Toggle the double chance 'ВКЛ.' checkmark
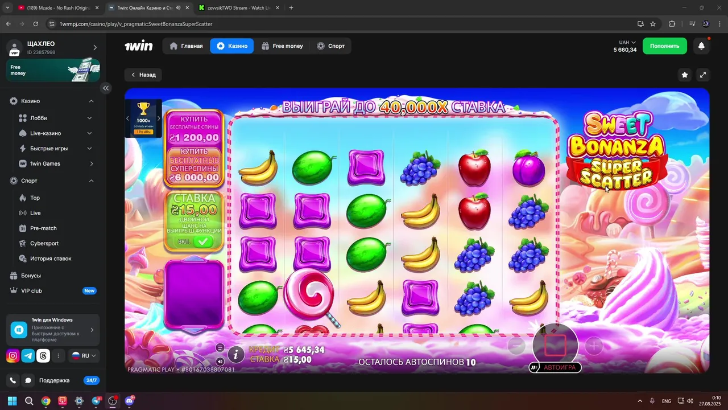728x410 pixels. point(202,241)
